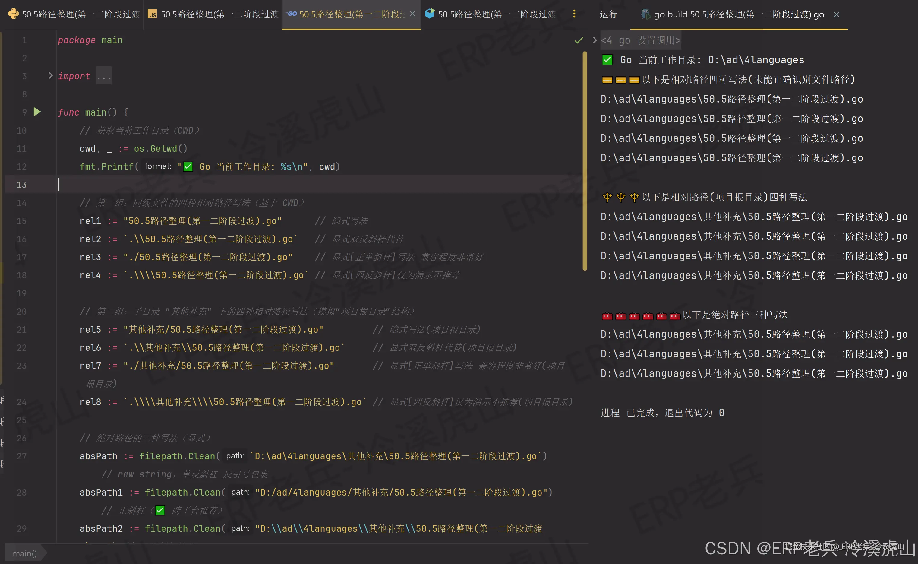
Task: Click the editor's vertical scrollbar thumb
Action: coord(585,160)
